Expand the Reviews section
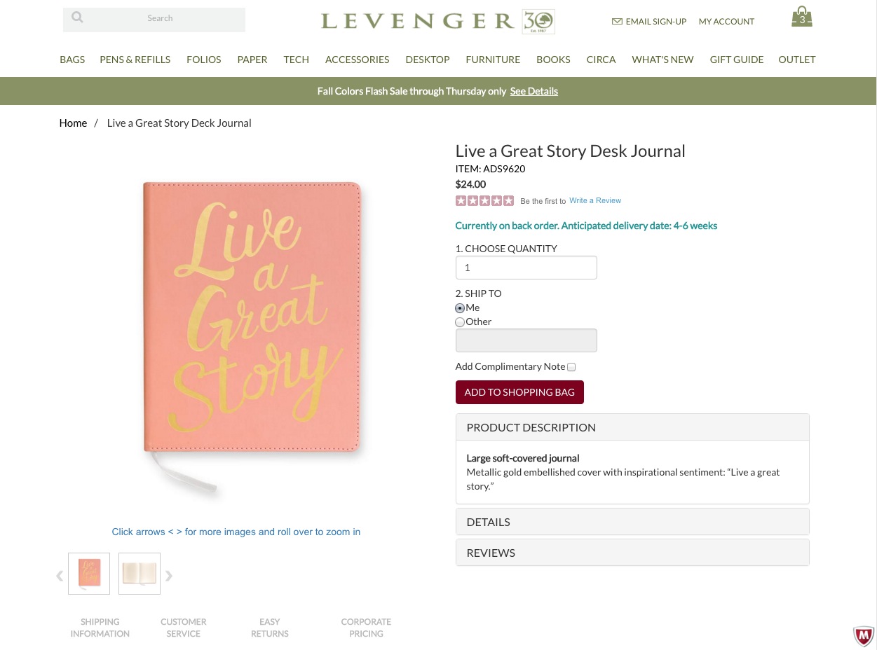 click(x=632, y=553)
